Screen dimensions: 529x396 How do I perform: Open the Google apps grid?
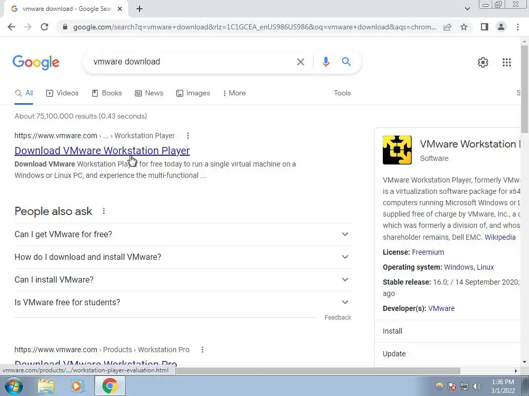[507, 62]
